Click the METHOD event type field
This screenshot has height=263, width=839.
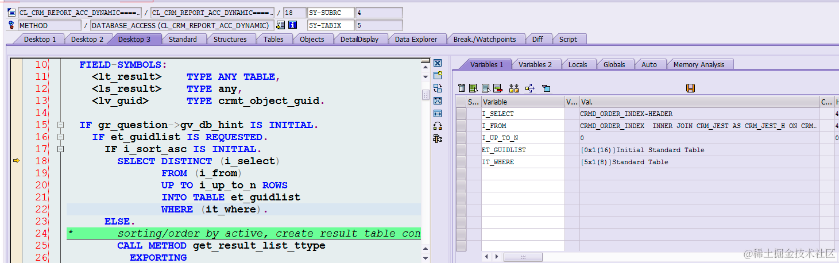[x=49, y=25]
